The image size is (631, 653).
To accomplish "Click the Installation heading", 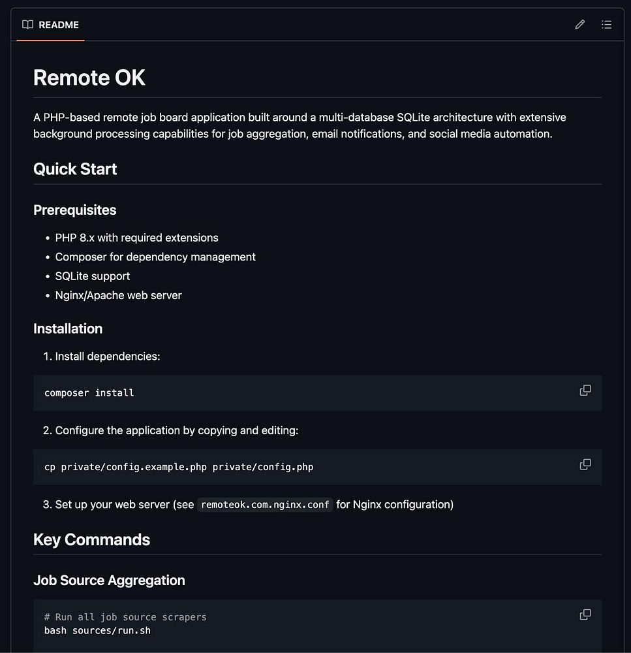I will point(68,328).
